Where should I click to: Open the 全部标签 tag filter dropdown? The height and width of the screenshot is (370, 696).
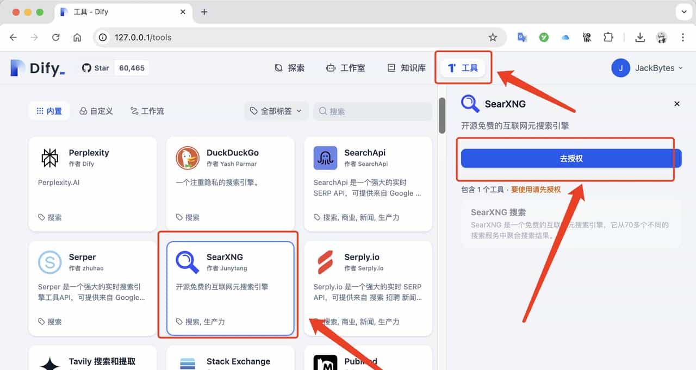[x=276, y=111]
